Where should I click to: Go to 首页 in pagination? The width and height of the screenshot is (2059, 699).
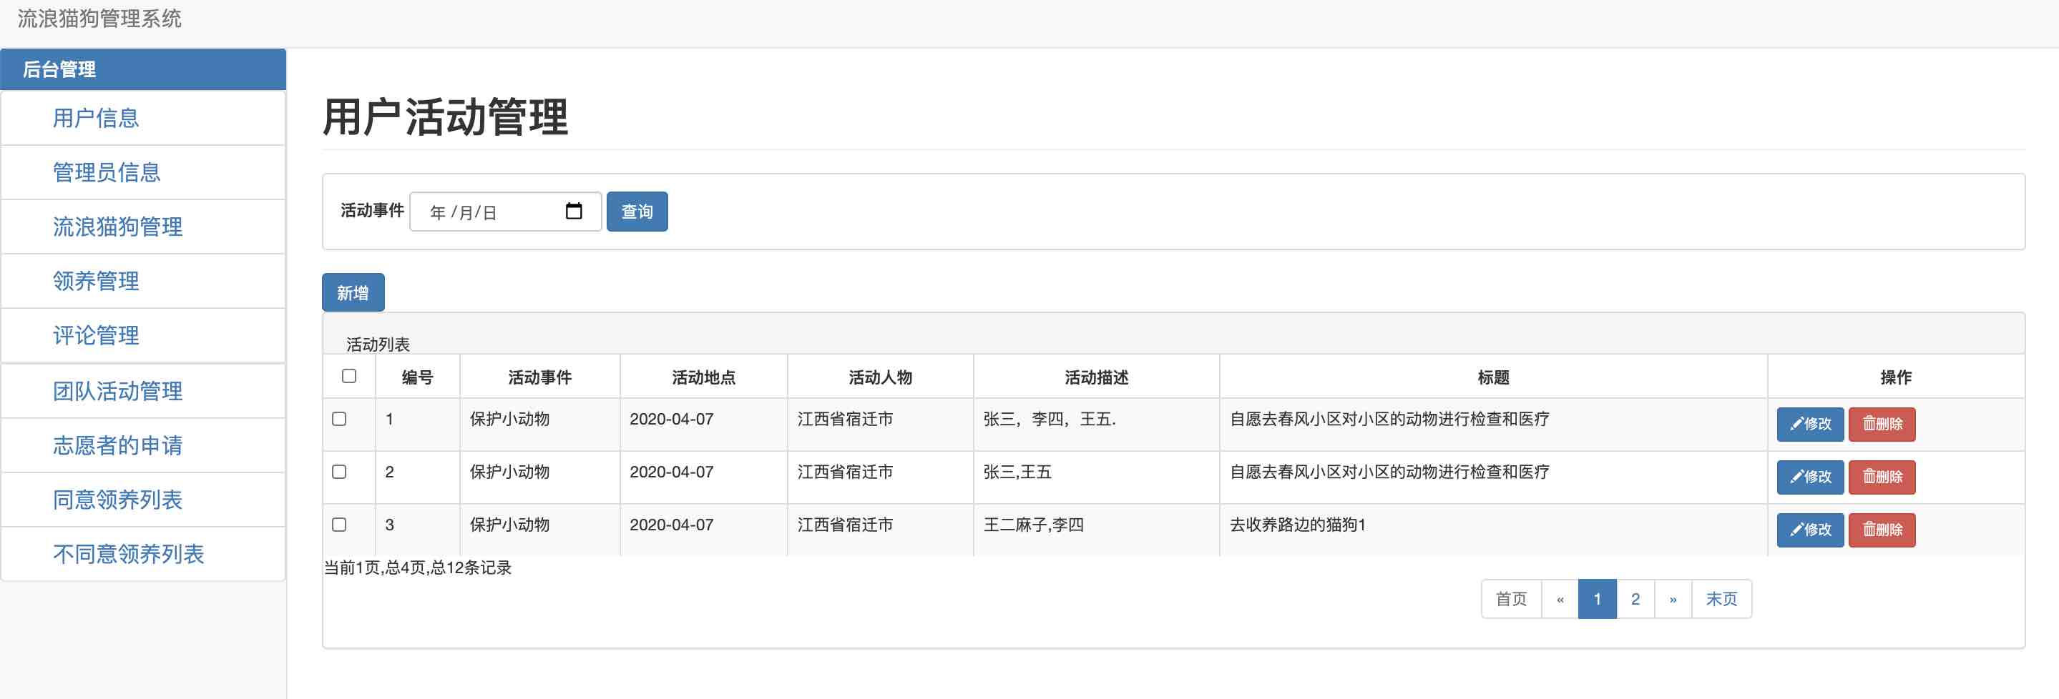pos(1511,599)
